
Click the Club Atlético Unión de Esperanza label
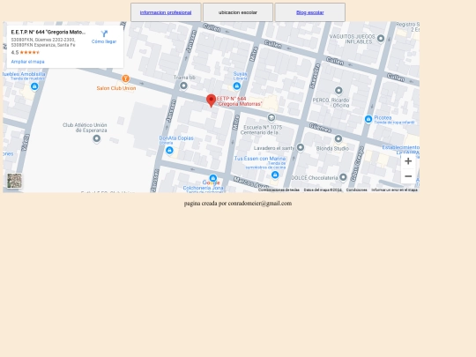pyautogui.click(x=85, y=128)
